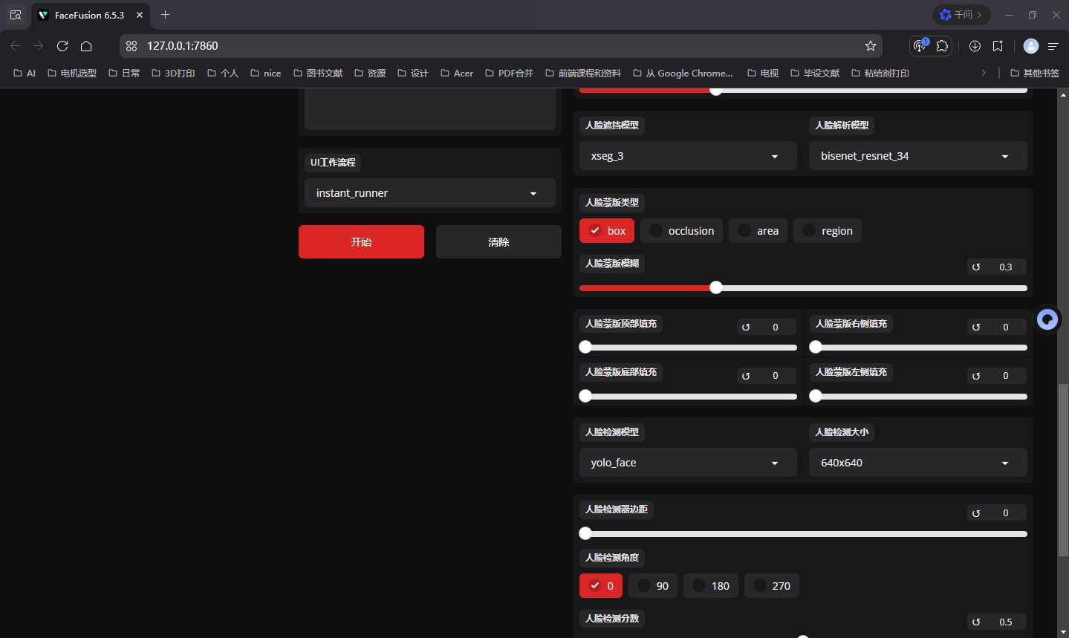Open the browser extensions puzzle icon
1069x638 pixels.
942,46
